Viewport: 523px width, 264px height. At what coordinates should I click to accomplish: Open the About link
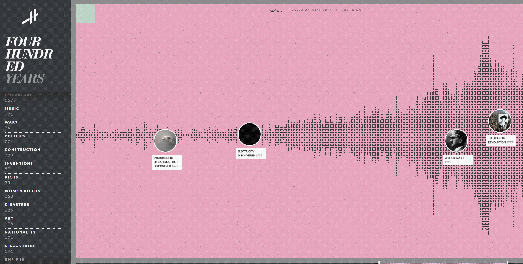(x=275, y=10)
